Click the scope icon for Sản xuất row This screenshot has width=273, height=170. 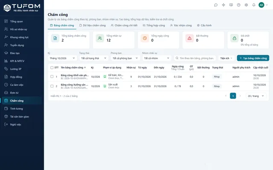(105, 86)
